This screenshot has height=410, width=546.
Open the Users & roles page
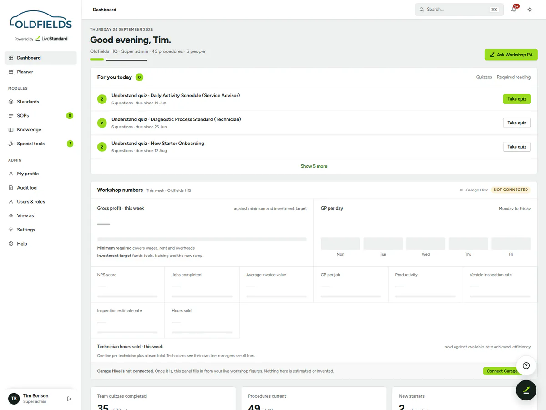pyautogui.click(x=40, y=202)
